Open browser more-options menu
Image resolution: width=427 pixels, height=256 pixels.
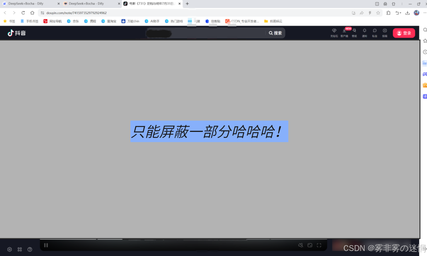[x=425, y=13]
